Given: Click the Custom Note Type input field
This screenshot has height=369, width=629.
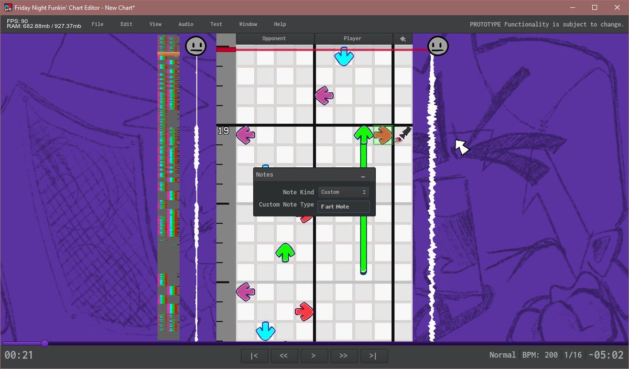Looking at the screenshot, I should pos(343,207).
